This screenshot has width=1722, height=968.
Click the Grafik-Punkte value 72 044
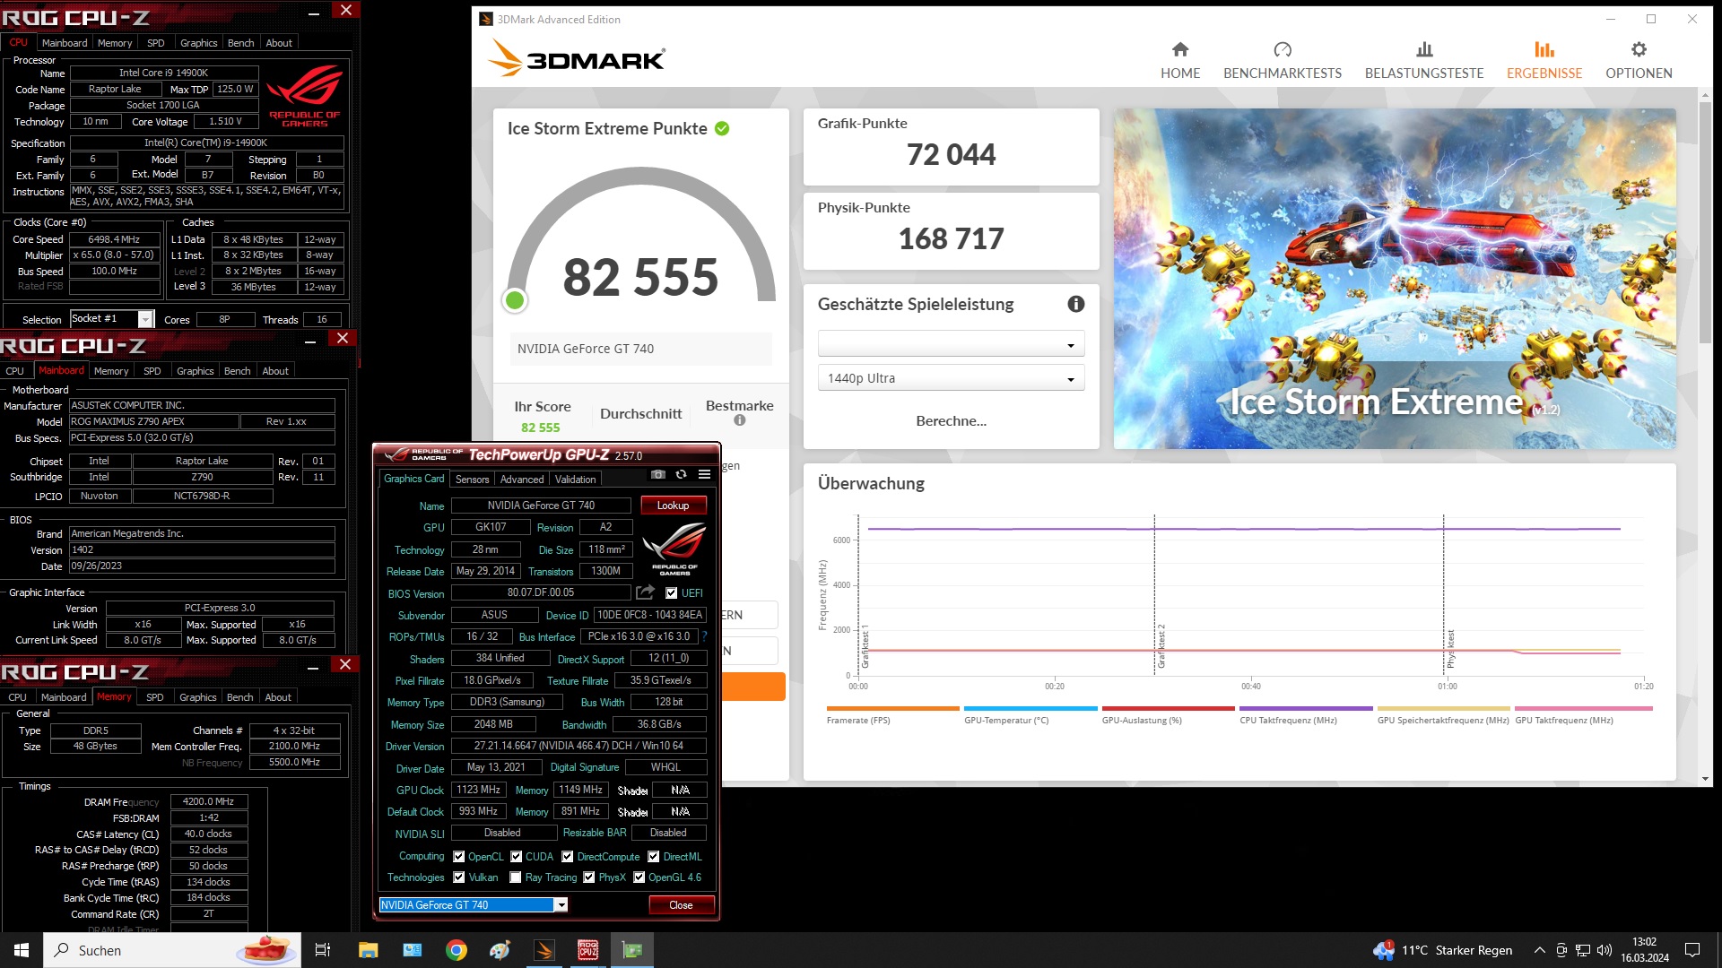point(951,154)
